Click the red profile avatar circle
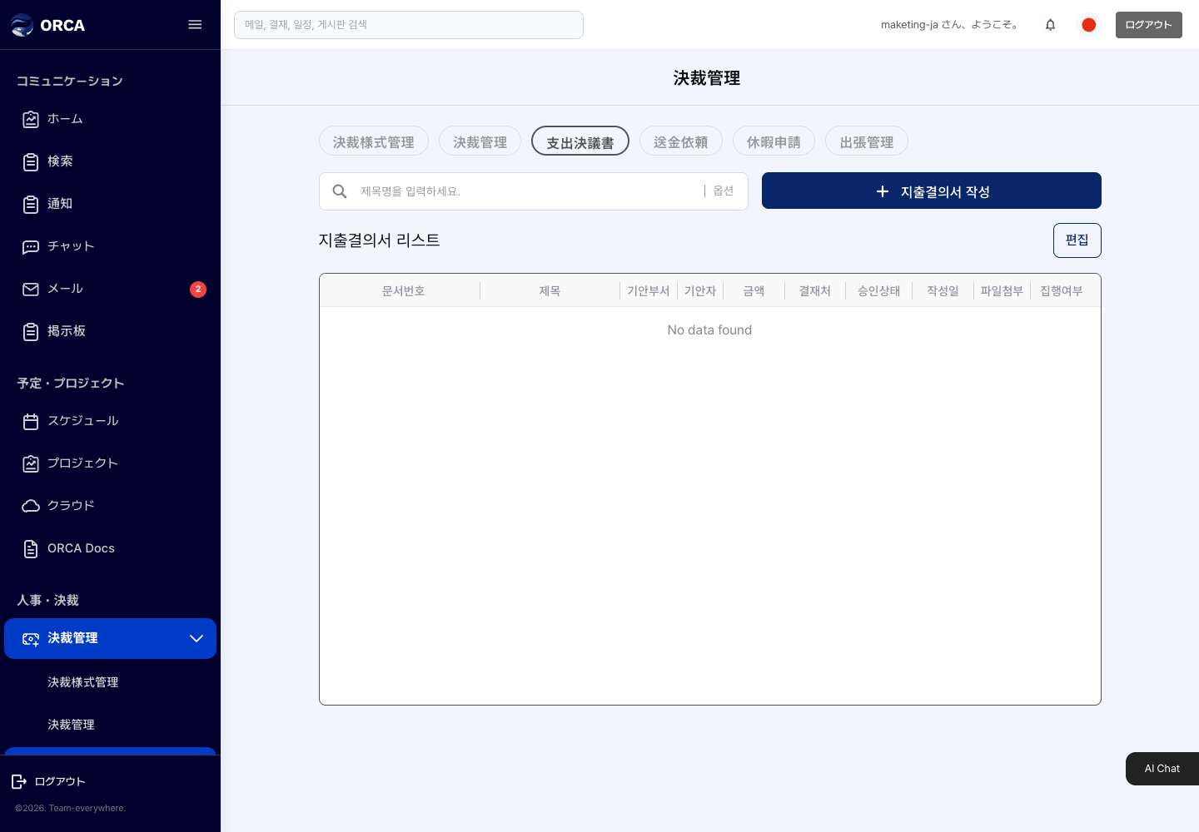Viewport: 1199px width, 832px height. 1088,25
